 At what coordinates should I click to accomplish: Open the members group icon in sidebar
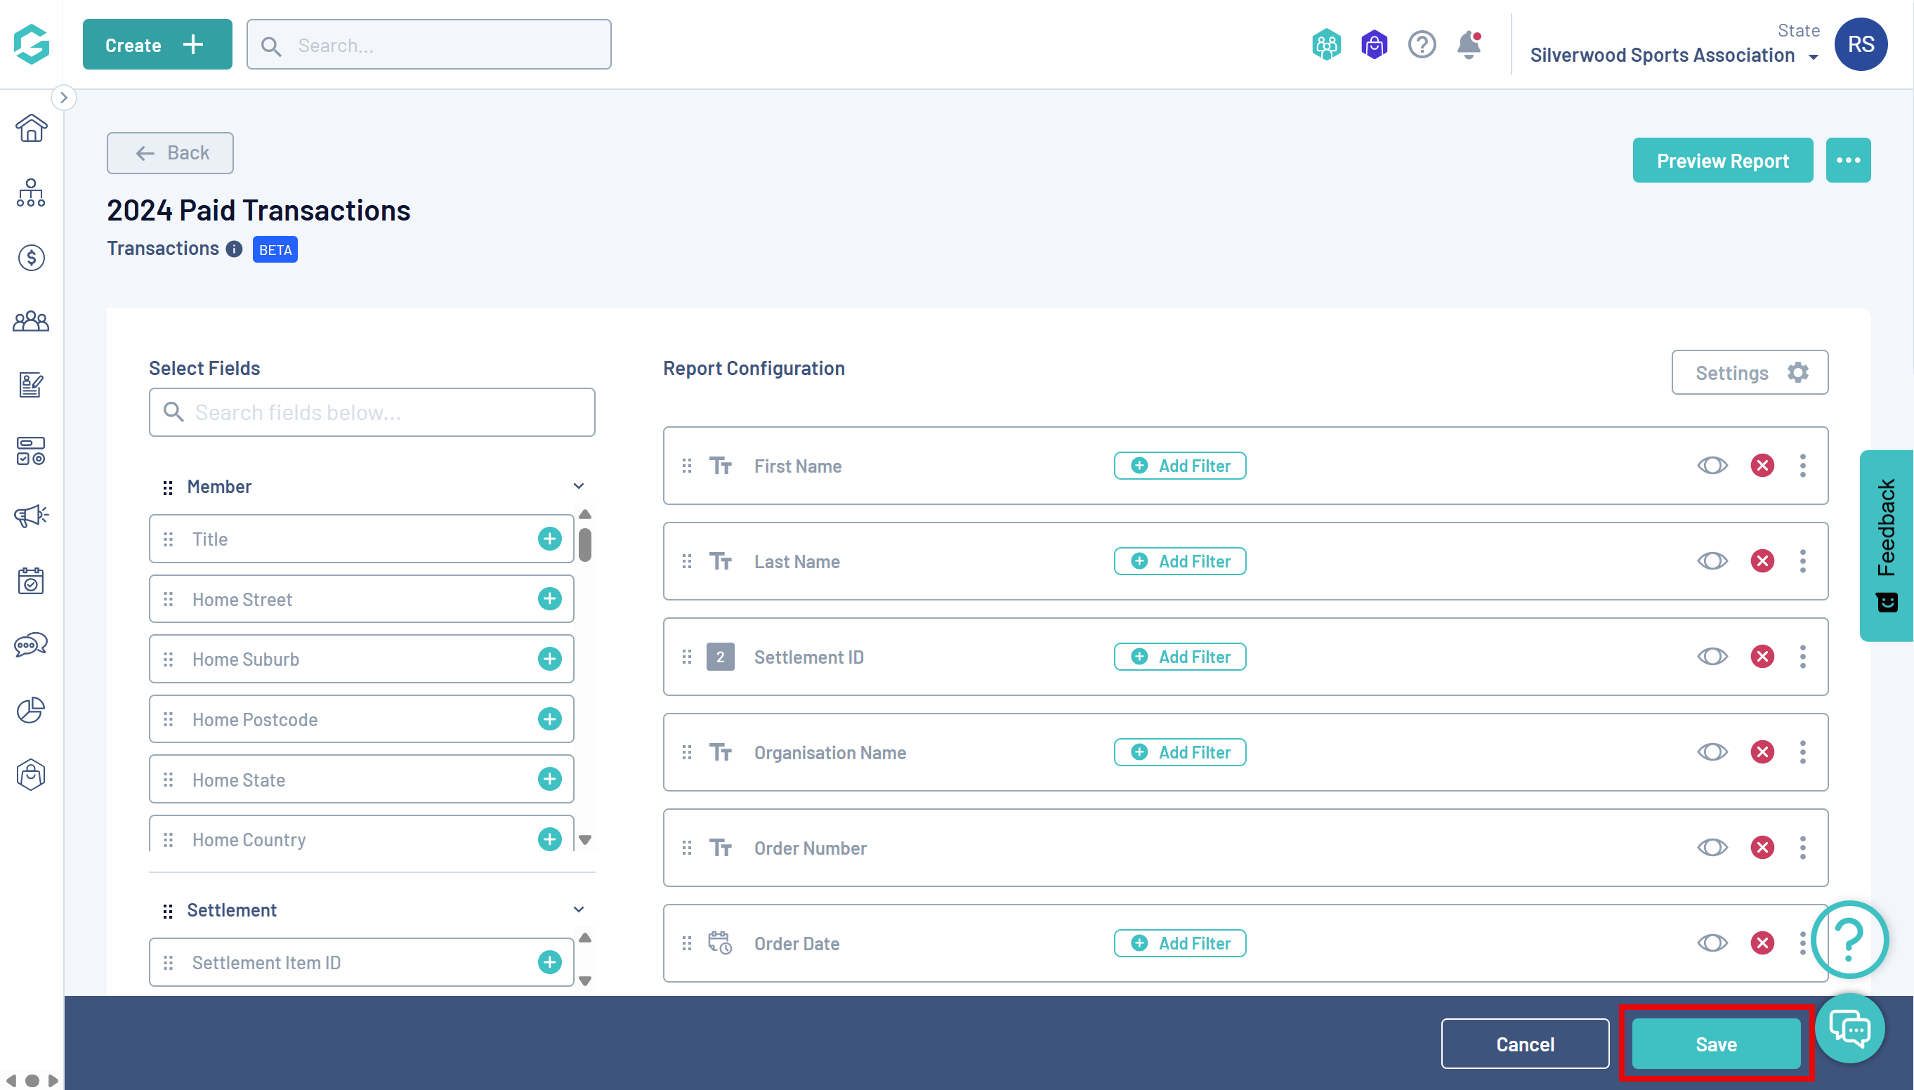31,322
